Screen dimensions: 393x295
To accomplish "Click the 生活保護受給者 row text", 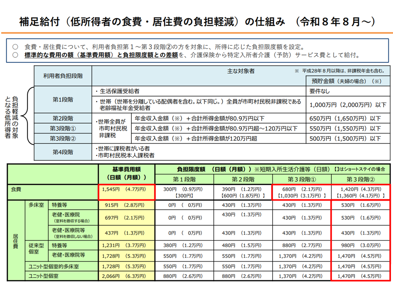I will tap(117, 91).
